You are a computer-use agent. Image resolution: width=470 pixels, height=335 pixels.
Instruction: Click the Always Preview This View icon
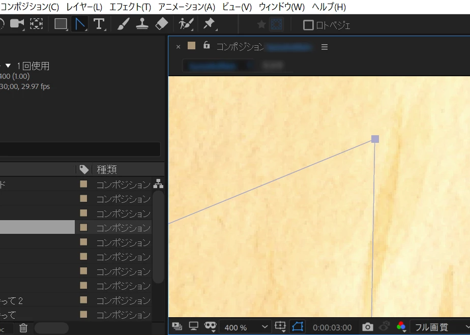click(177, 326)
